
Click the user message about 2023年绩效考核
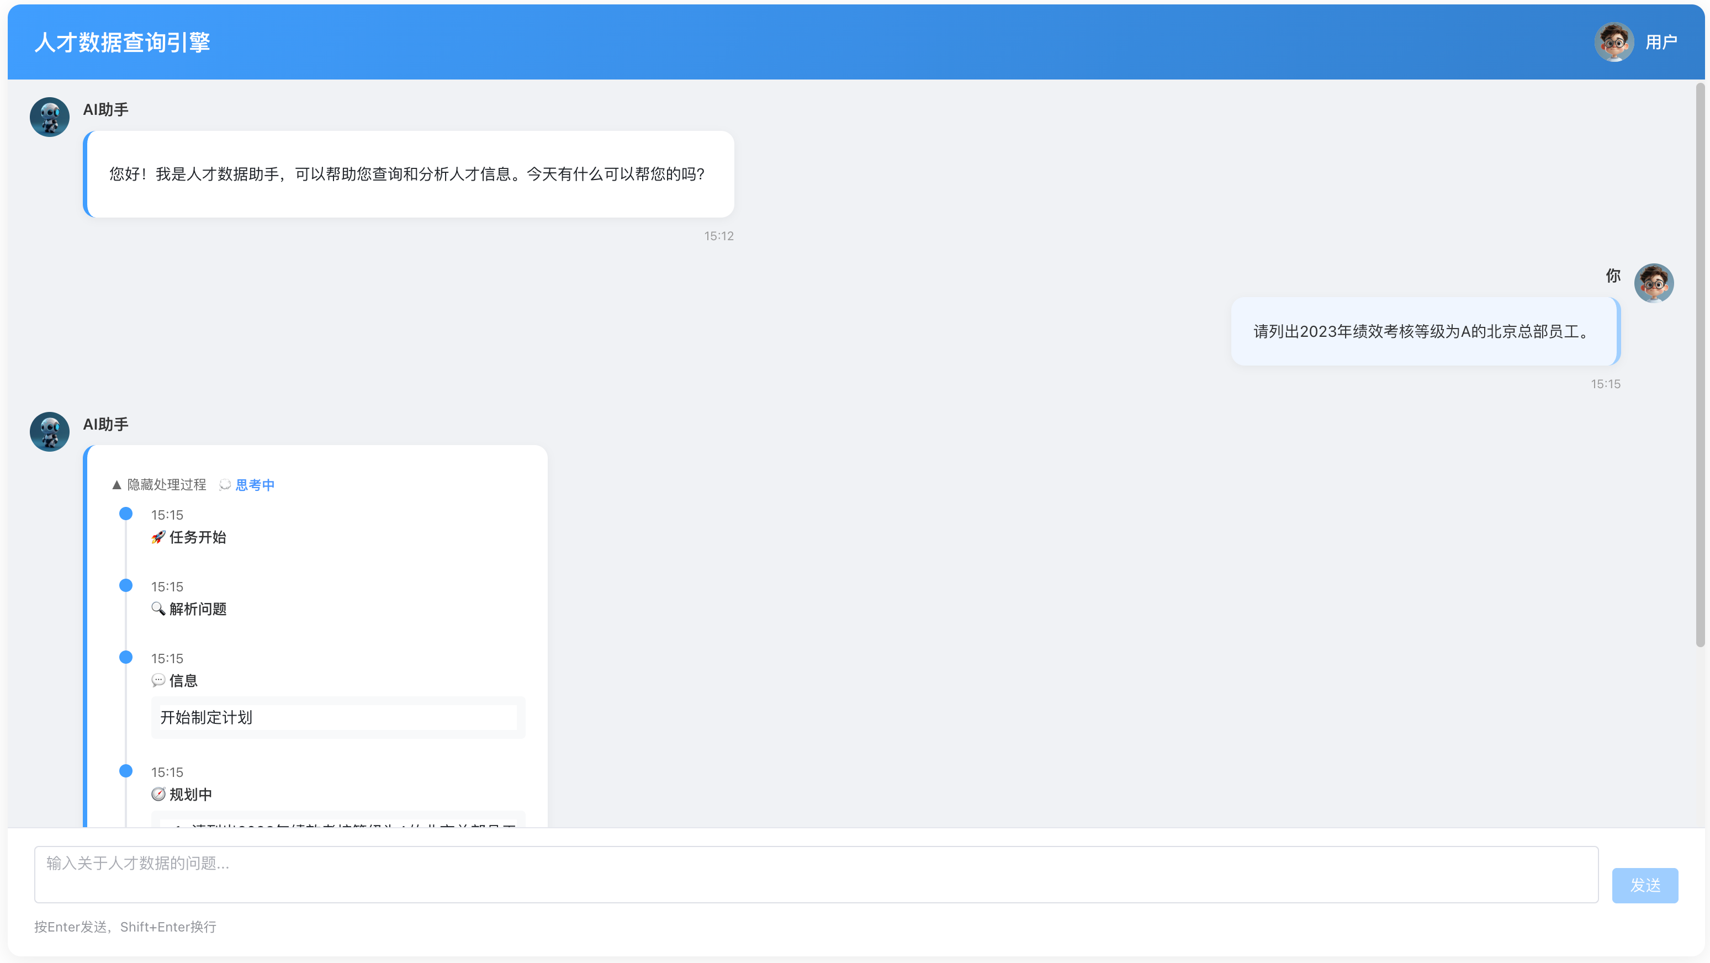coord(1425,331)
